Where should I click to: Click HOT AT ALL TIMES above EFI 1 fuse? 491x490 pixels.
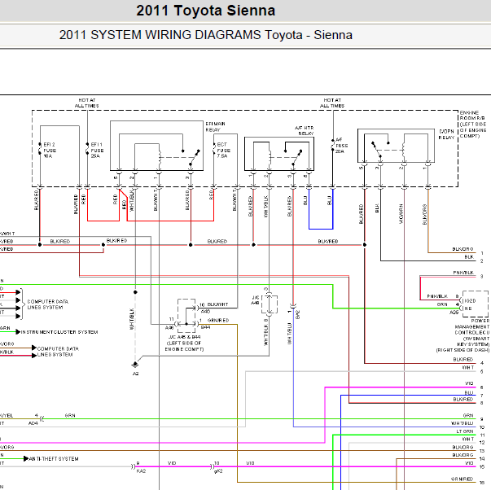coord(87,103)
